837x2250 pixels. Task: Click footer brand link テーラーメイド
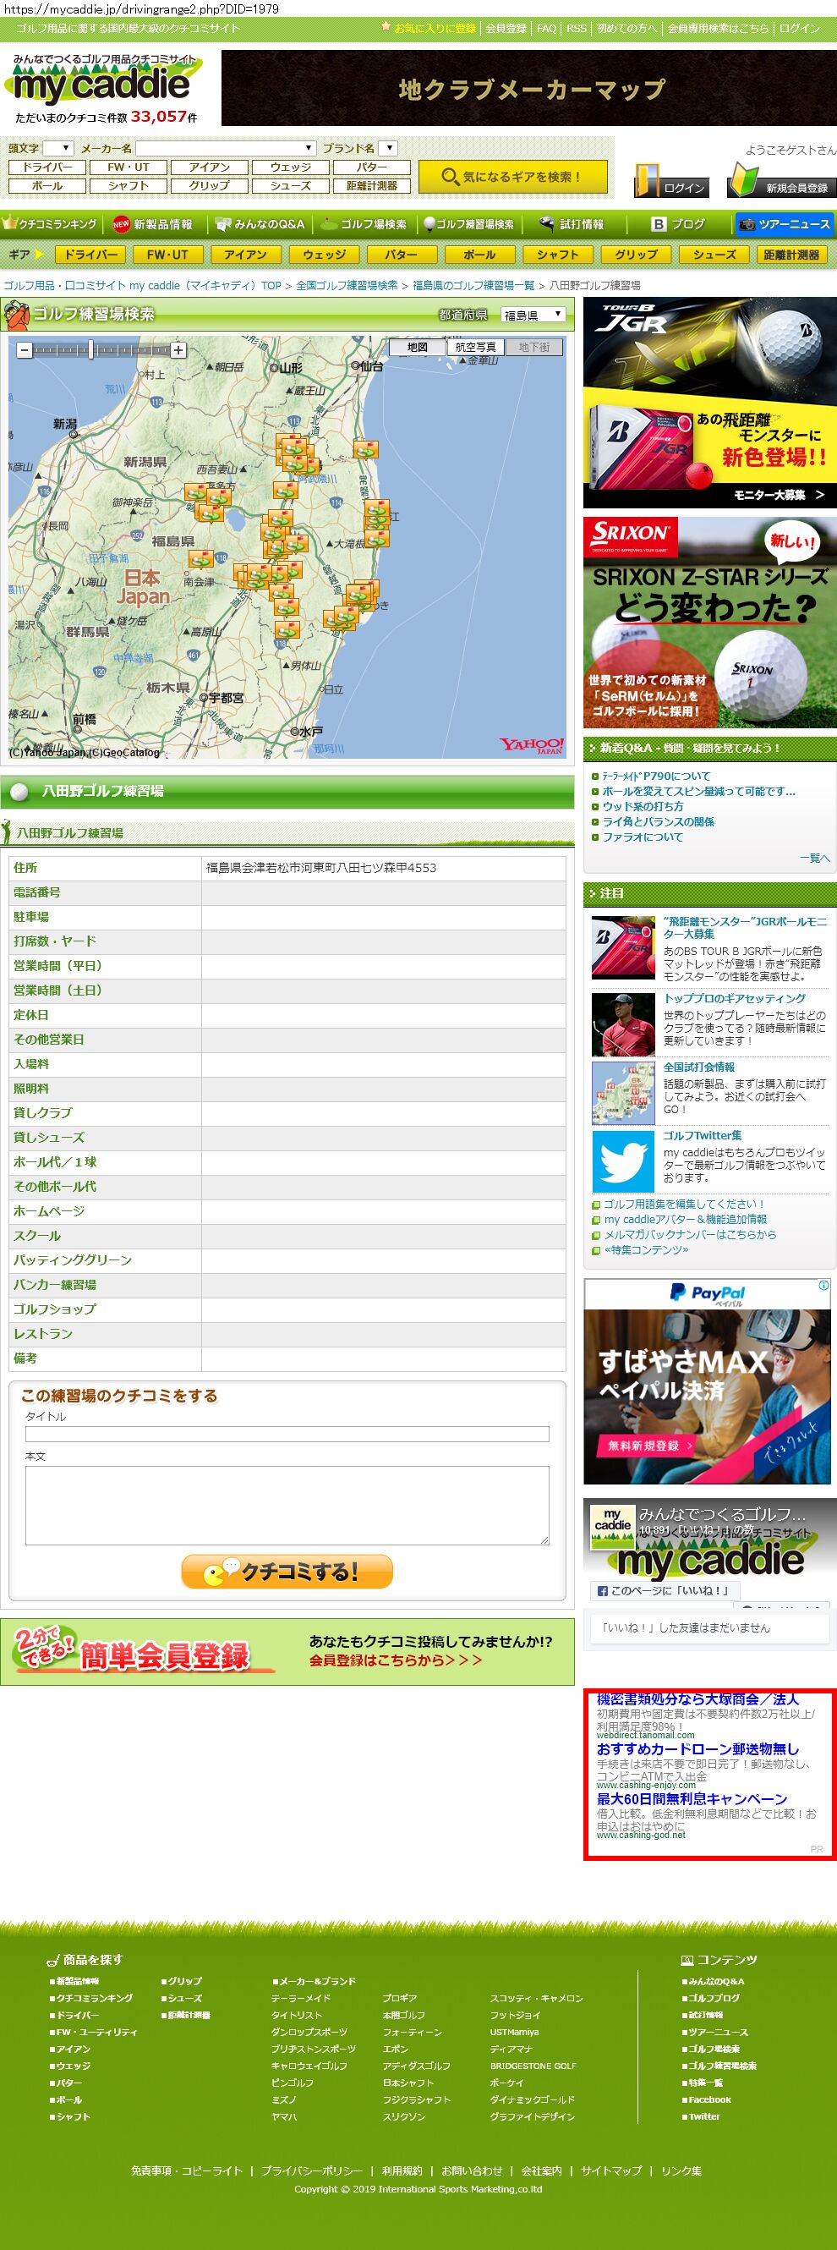tap(300, 1998)
